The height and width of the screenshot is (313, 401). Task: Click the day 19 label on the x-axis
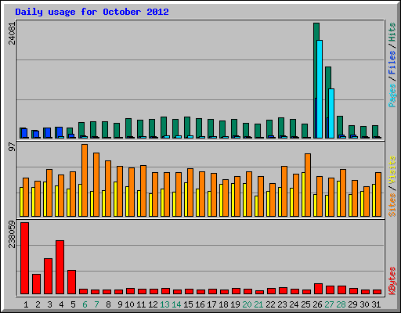(x=235, y=304)
